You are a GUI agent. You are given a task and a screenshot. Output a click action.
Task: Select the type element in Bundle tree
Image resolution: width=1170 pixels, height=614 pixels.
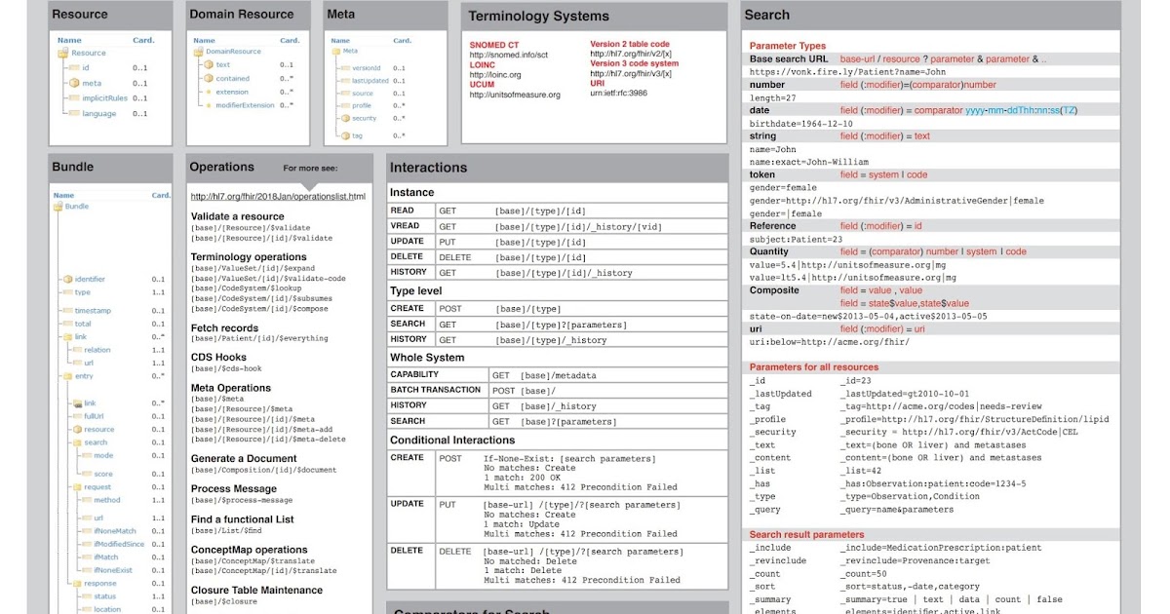click(83, 292)
